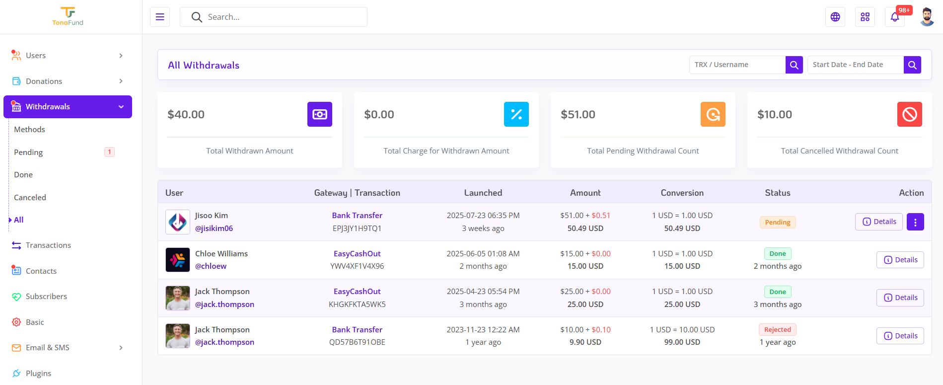
Task: Click Details for Chloe Williams withdrawal
Action: pyautogui.click(x=900, y=260)
